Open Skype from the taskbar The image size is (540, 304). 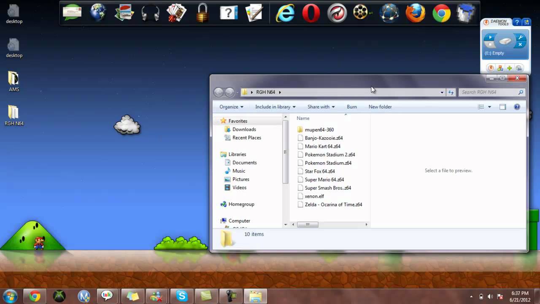click(182, 296)
